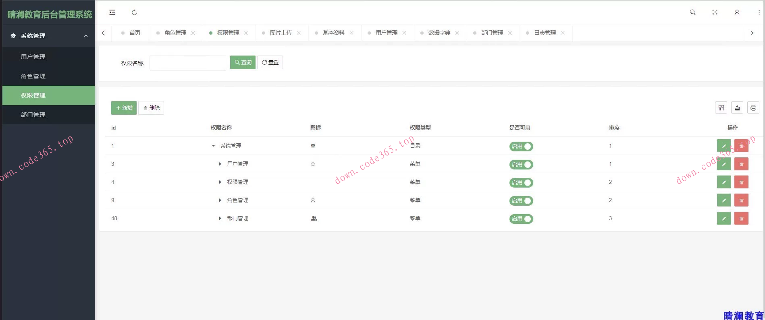
Task: Collapse the 系统管理 sidebar menu
Action: pyautogui.click(x=49, y=36)
